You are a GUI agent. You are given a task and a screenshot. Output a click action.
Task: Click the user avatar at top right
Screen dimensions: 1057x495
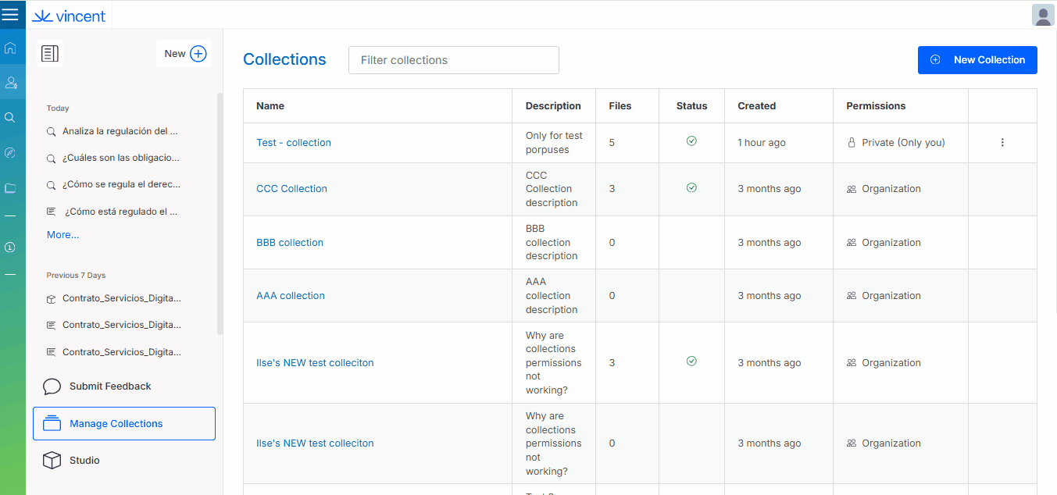pos(1043,15)
